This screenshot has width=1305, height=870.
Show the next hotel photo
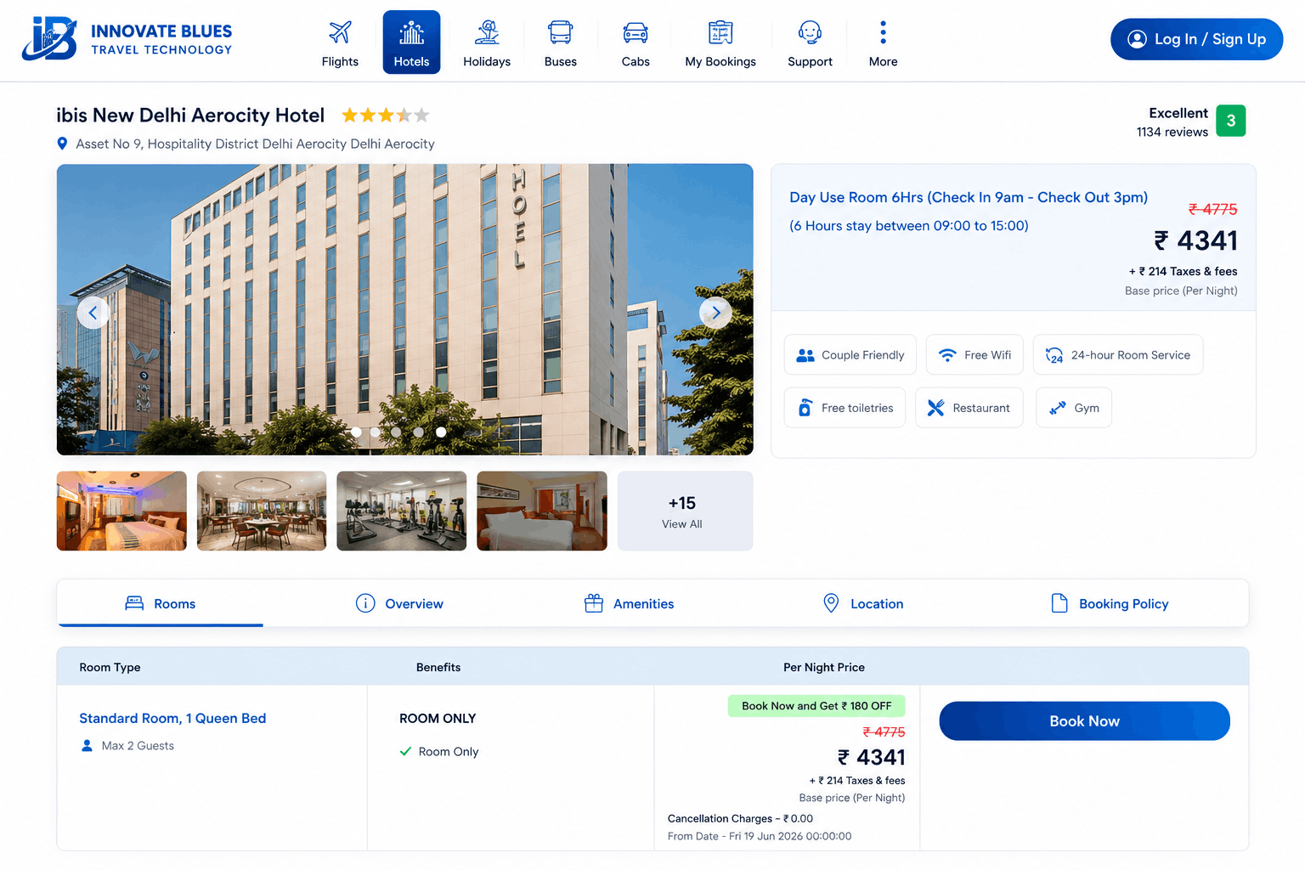(x=715, y=313)
